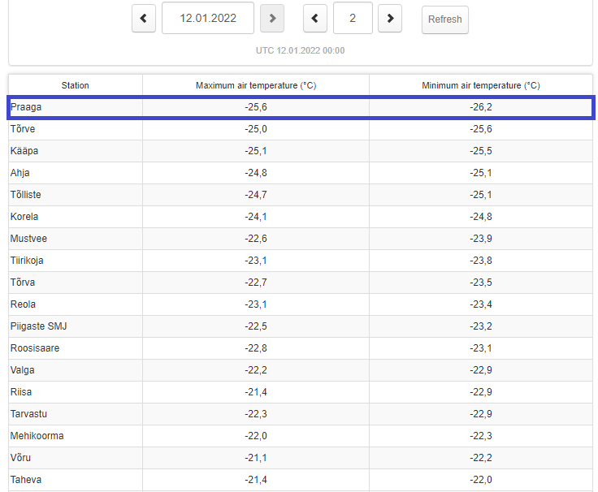The height and width of the screenshot is (492, 598).
Task: Go to previous date with left arrow
Action: coord(144,19)
